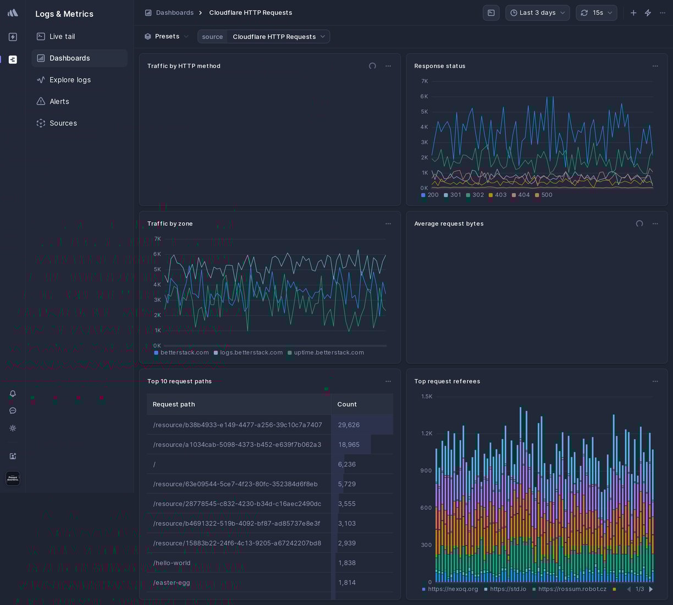Open feedback chat bubble icon
Viewport: 673px width, 605px height.
pos(12,410)
